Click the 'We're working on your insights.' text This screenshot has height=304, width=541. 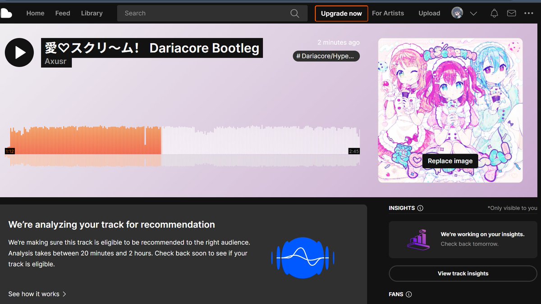pos(482,234)
